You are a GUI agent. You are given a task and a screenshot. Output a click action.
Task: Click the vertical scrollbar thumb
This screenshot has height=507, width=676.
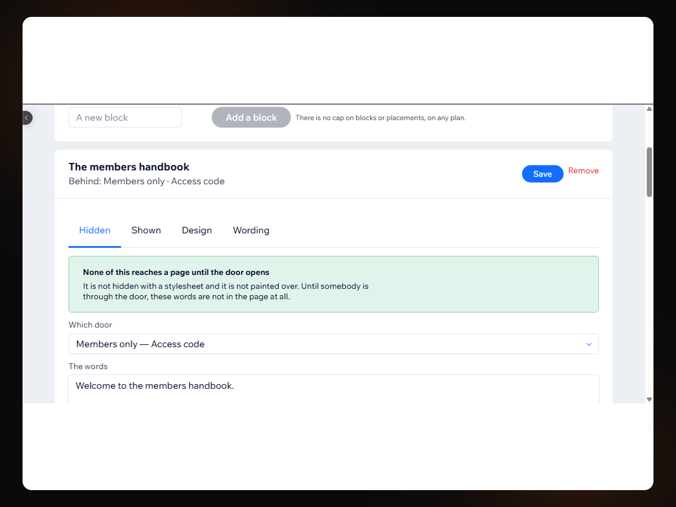pyautogui.click(x=649, y=172)
